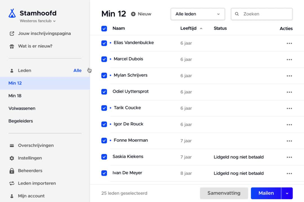The image size is (304, 202).
Task: Click the Mailen button
Action: click(266, 193)
